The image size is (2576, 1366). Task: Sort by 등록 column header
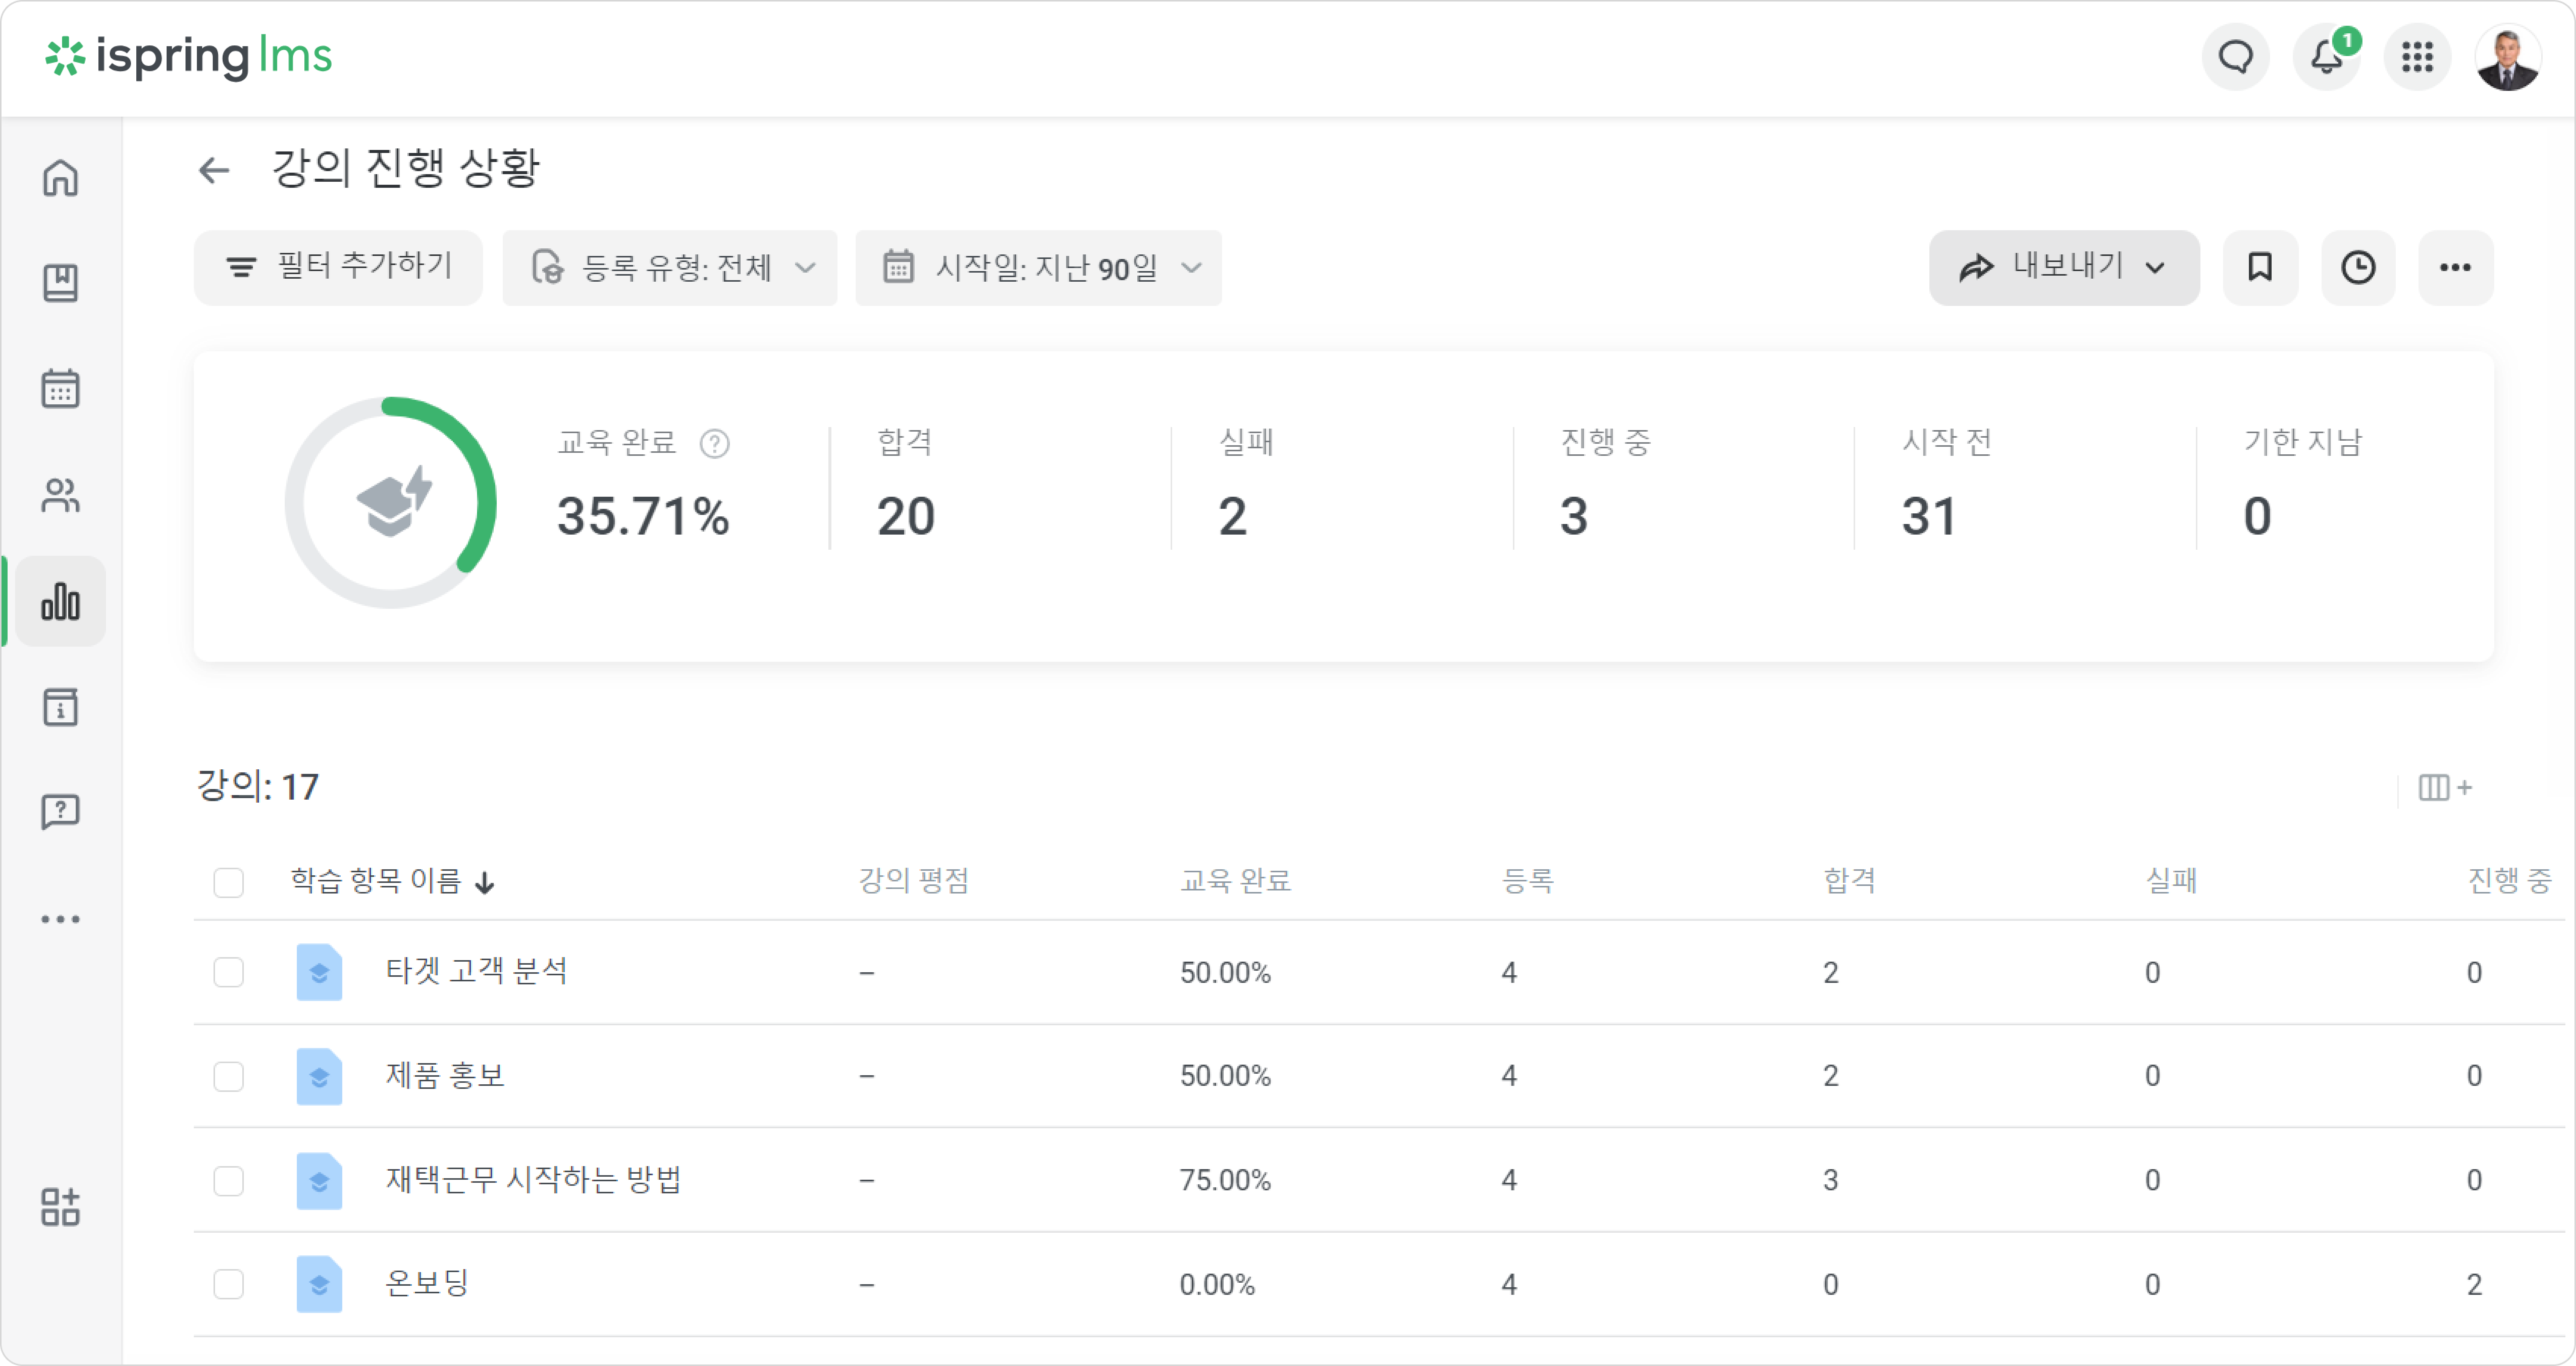point(1528,881)
